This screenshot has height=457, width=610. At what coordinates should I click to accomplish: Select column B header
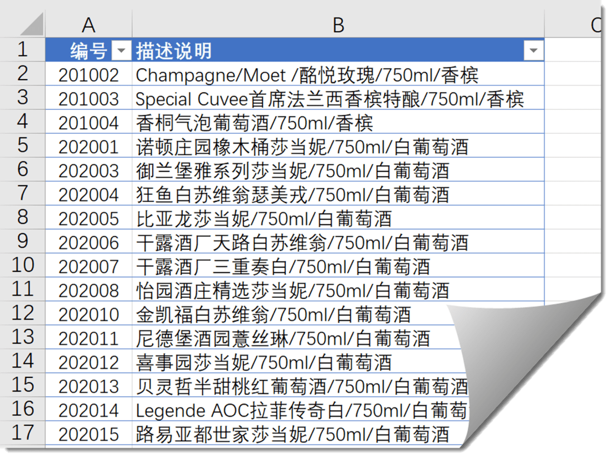pyautogui.click(x=338, y=24)
